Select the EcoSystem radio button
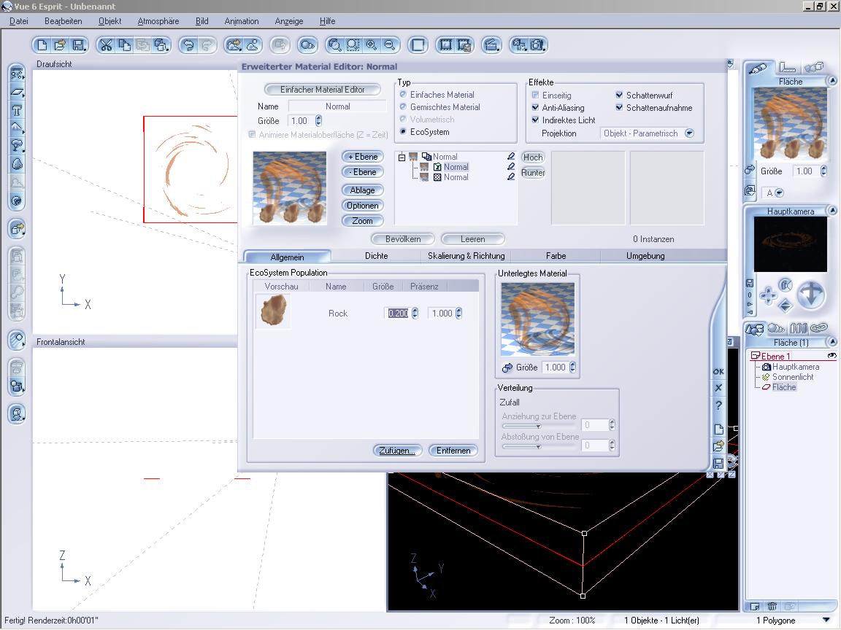Viewport: 841px width, 630px height. [x=403, y=131]
